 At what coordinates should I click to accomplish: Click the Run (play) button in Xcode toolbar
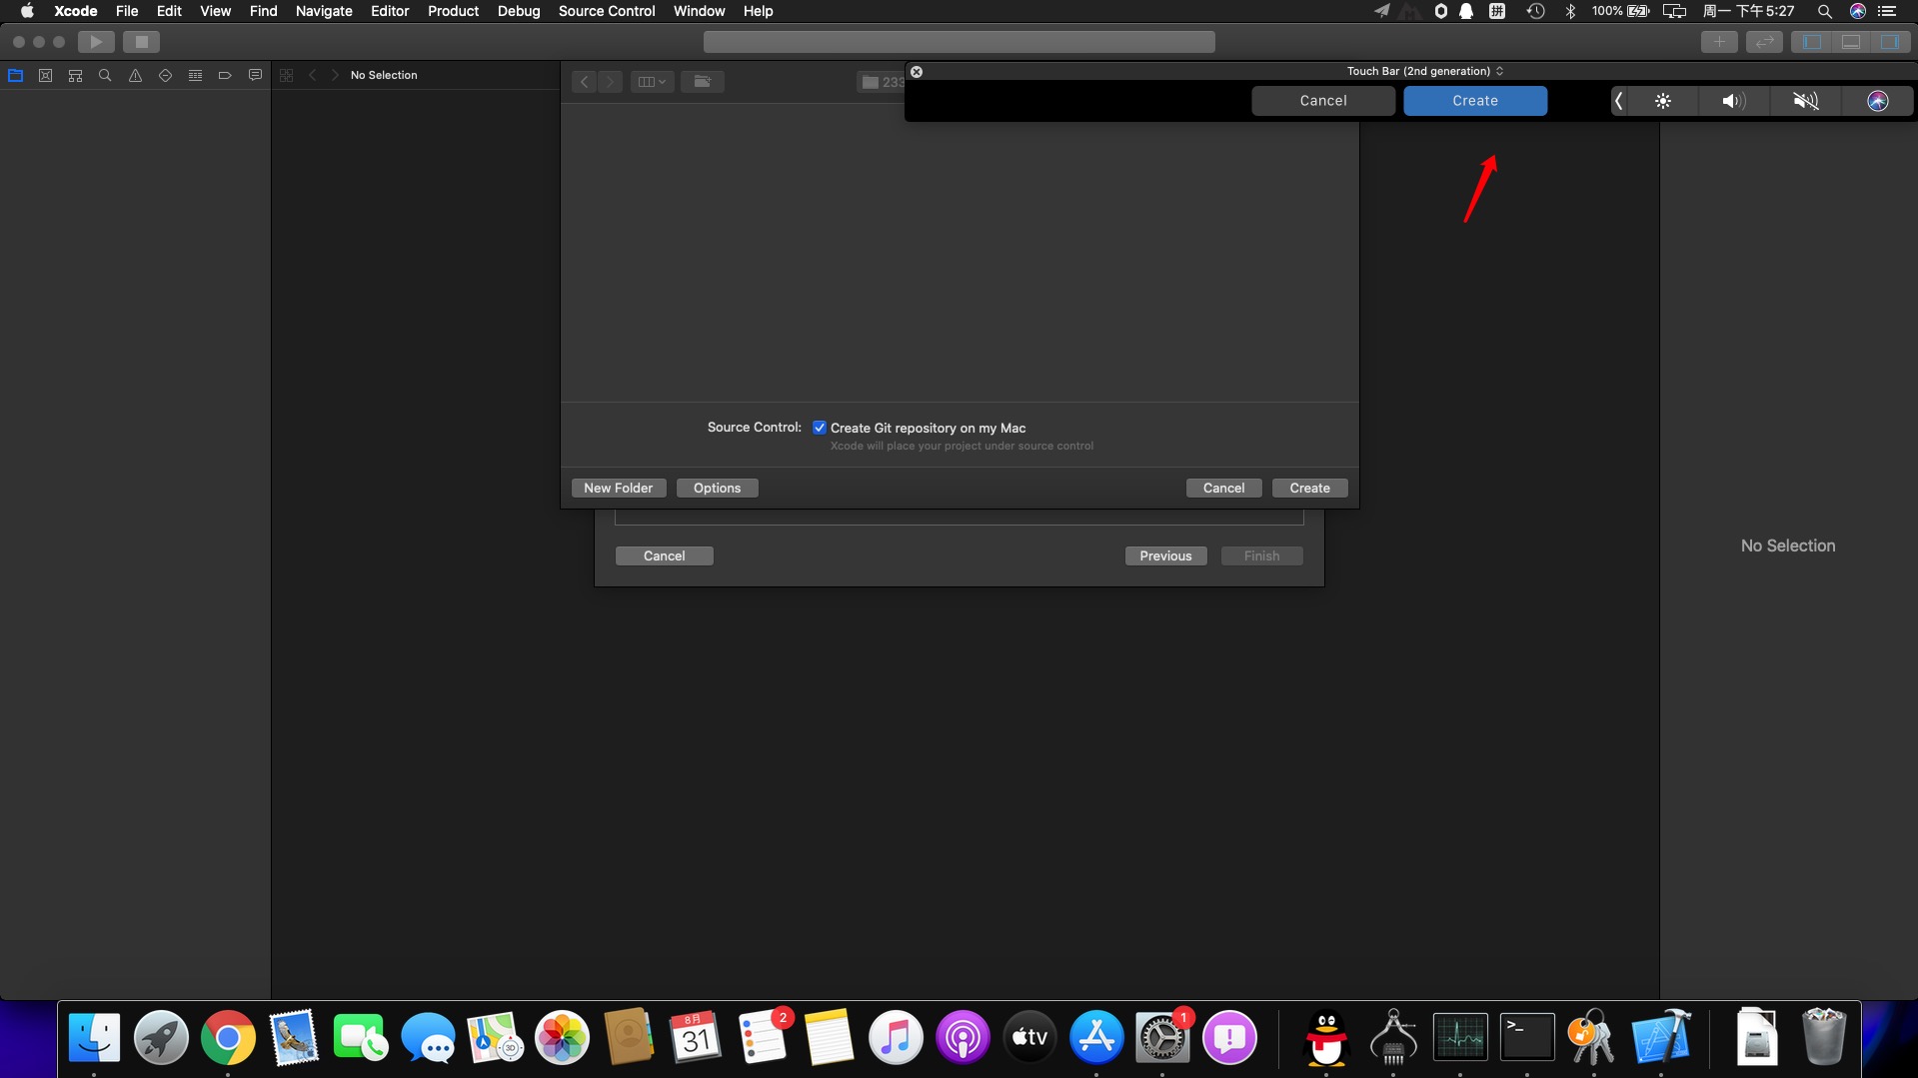pyautogui.click(x=96, y=42)
